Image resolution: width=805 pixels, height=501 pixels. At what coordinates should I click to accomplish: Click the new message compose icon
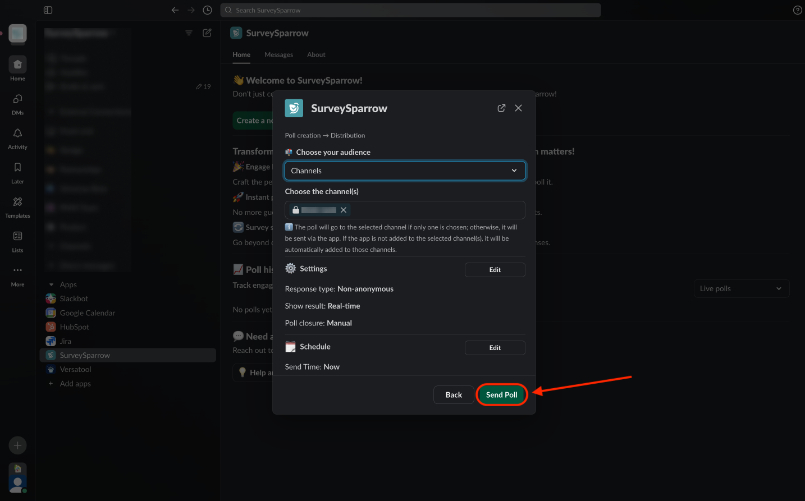coord(207,33)
